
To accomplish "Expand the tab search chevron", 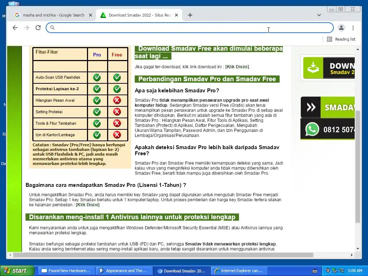I will click(x=319, y=15).
